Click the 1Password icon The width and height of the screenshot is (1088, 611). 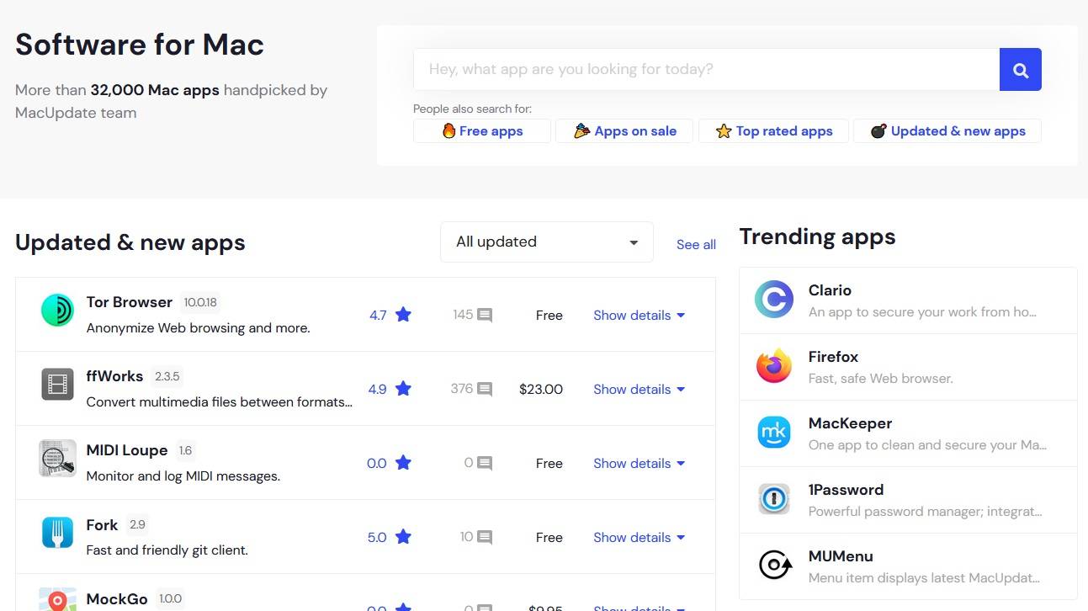[773, 499]
